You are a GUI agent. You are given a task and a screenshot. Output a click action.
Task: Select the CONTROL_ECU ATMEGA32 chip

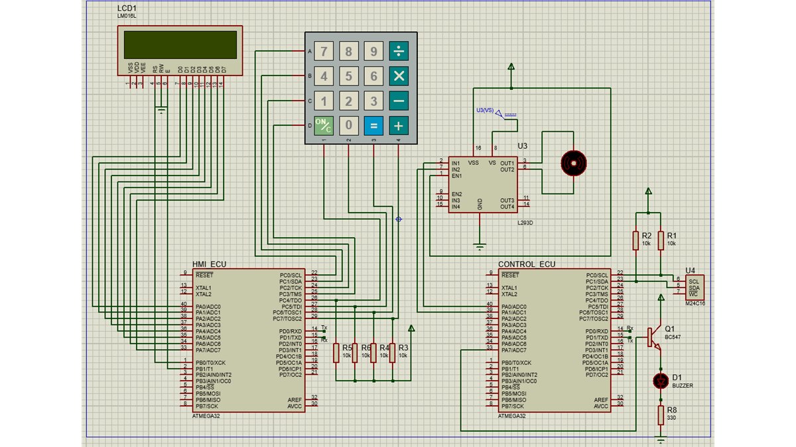(x=555, y=340)
